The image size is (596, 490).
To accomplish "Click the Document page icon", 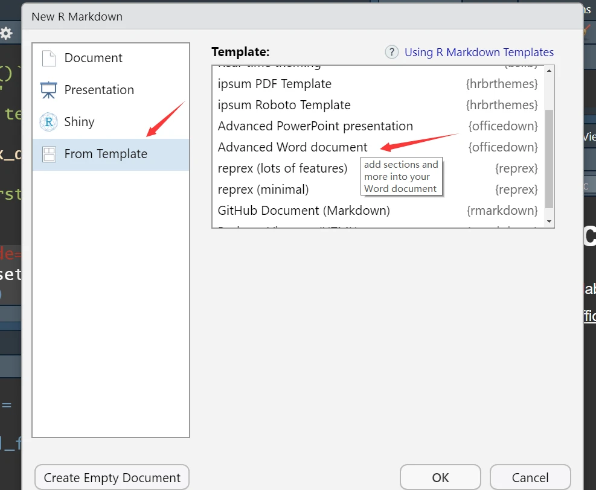I will tap(49, 59).
